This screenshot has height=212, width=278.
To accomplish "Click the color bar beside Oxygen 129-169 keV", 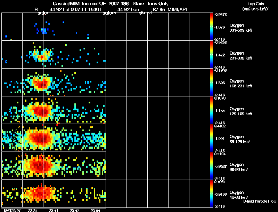I will click(211, 110).
